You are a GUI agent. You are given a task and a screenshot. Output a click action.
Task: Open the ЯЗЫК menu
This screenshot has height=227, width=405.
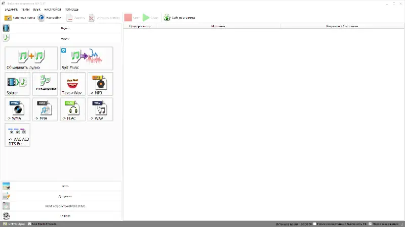coord(36,10)
